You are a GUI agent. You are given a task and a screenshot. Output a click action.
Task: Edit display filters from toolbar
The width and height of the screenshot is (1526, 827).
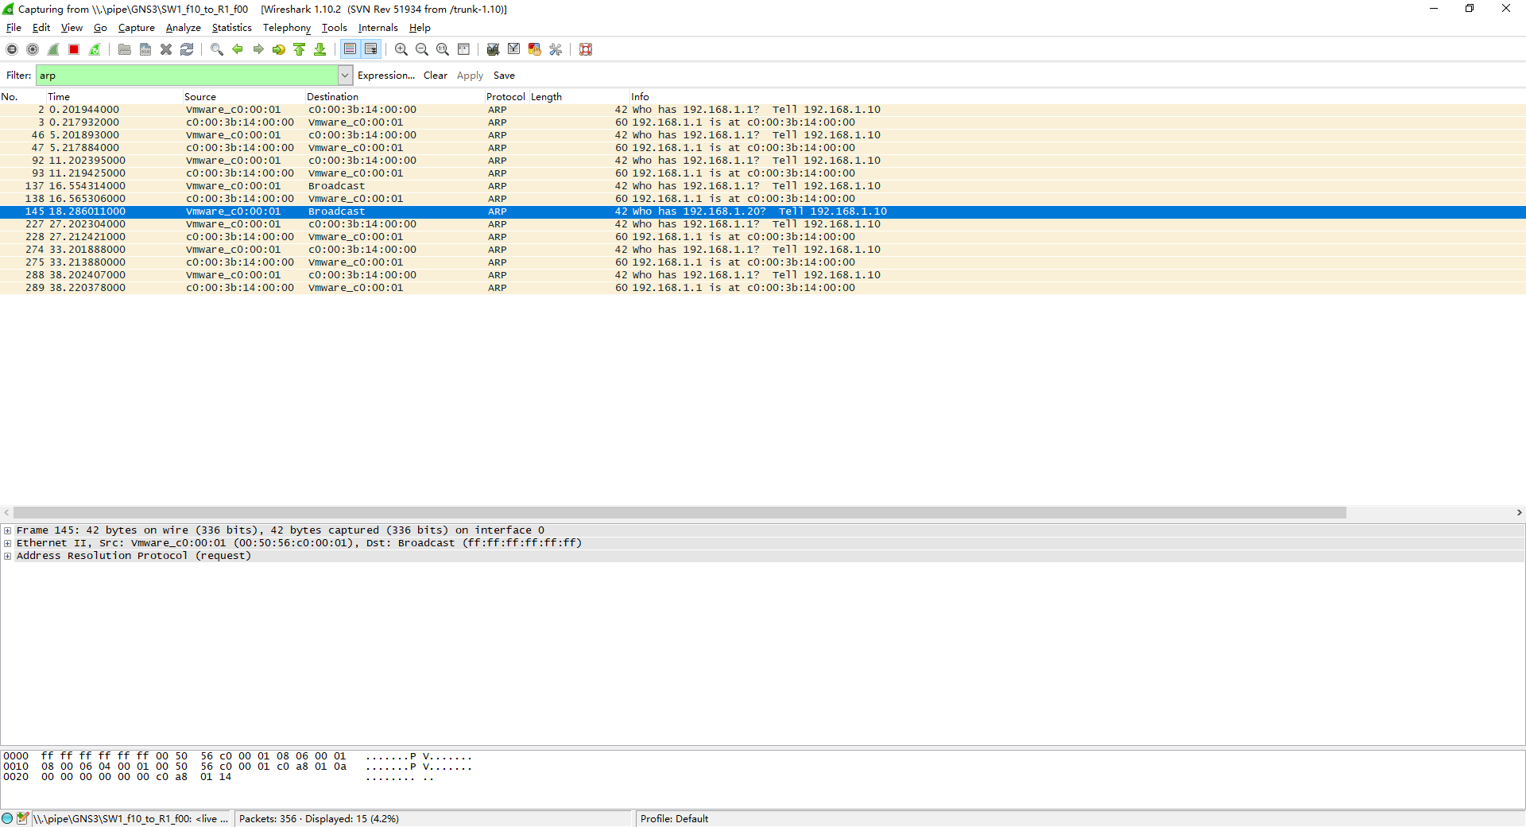[514, 49]
